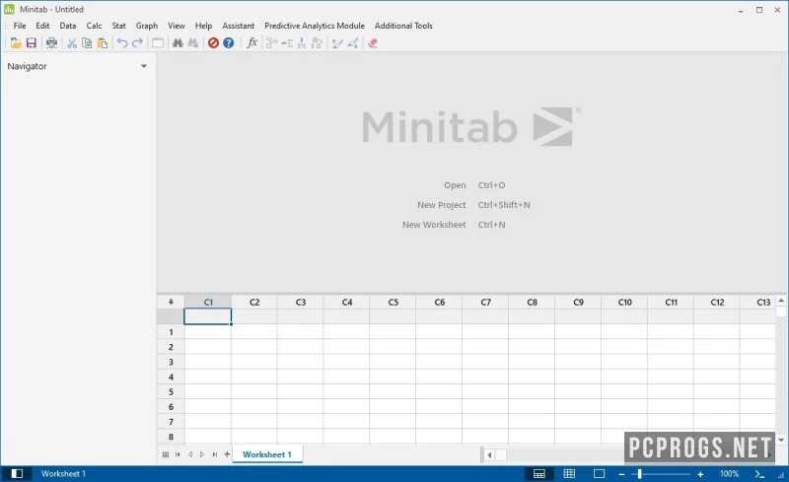Select the C7 column header

[x=485, y=302]
